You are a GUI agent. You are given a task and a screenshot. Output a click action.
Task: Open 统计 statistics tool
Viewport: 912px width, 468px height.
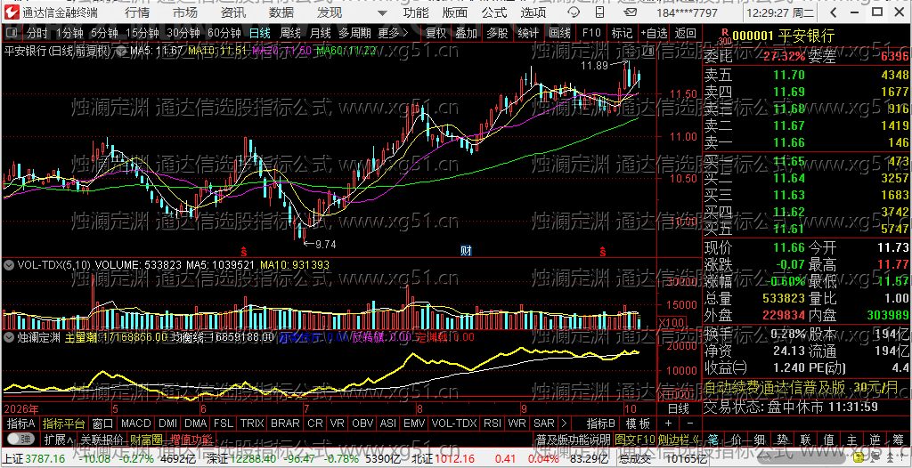click(x=528, y=33)
